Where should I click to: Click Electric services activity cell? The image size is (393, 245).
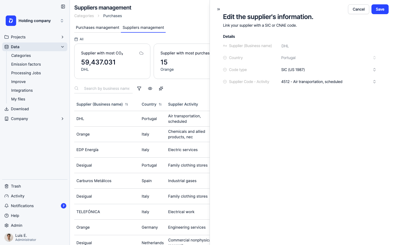point(183,150)
